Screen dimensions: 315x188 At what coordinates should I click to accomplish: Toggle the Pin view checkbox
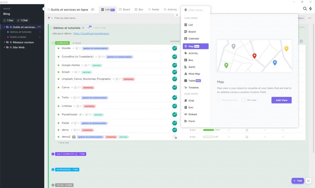click(x=244, y=100)
